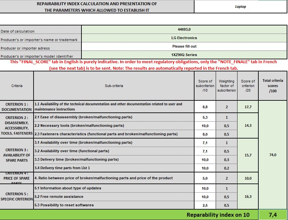Click the 8,0 score for fasteners characteristics
This screenshot has width=288, height=220.
205,134
